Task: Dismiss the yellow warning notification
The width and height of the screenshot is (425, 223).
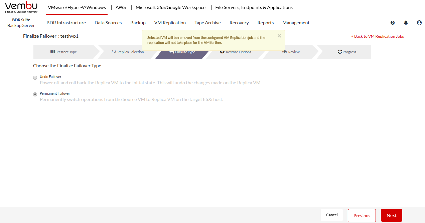Action: click(x=279, y=36)
